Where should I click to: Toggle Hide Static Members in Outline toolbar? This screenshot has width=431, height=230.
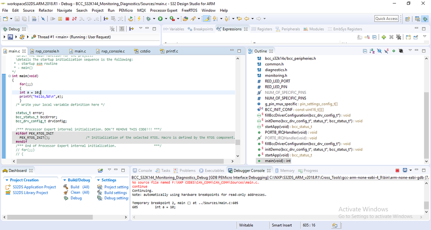coord(386,51)
